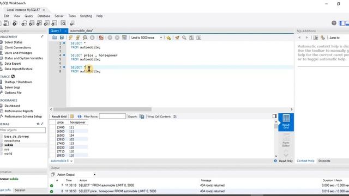349x196 pixels.
Task: Toggle word wrap icon in query toolbar
Action: (198, 38)
